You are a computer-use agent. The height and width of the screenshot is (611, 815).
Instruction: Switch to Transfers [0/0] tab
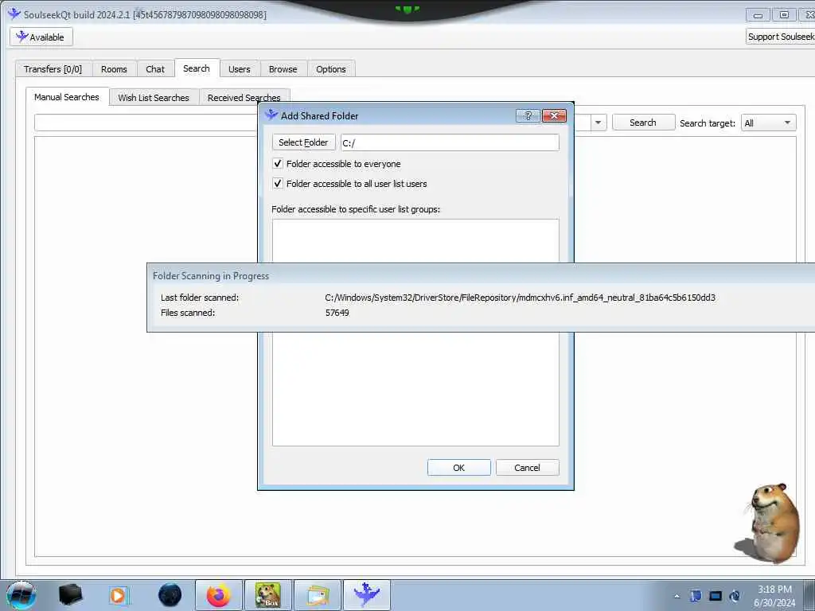tap(53, 69)
